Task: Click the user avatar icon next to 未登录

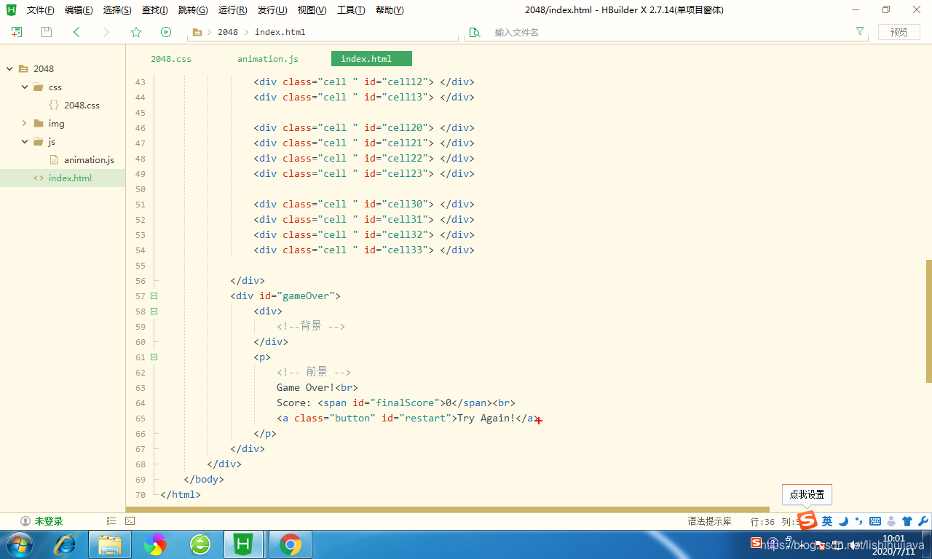Action: coord(25,521)
